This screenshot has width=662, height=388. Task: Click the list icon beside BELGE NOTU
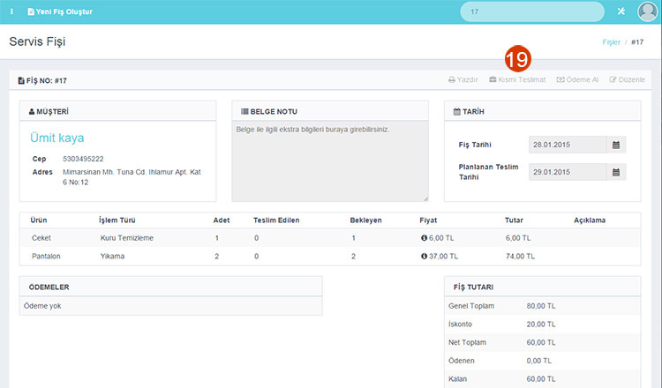coord(244,111)
